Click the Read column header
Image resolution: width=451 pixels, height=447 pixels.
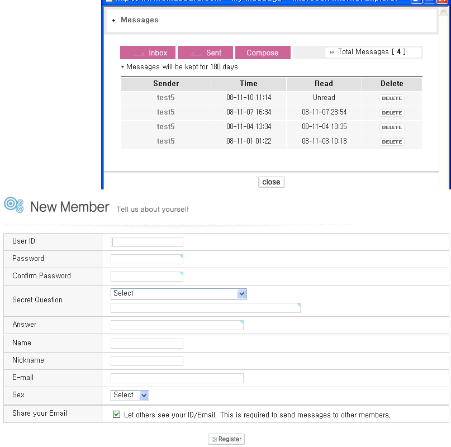coord(324,84)
